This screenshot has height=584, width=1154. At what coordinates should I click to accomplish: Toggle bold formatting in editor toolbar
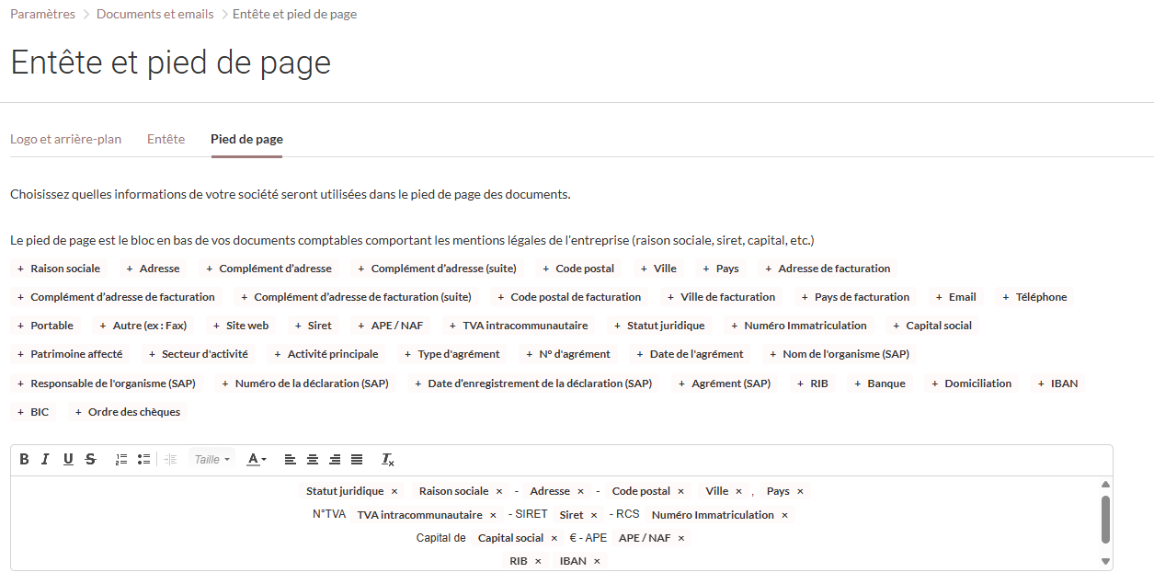pos(24,459)
